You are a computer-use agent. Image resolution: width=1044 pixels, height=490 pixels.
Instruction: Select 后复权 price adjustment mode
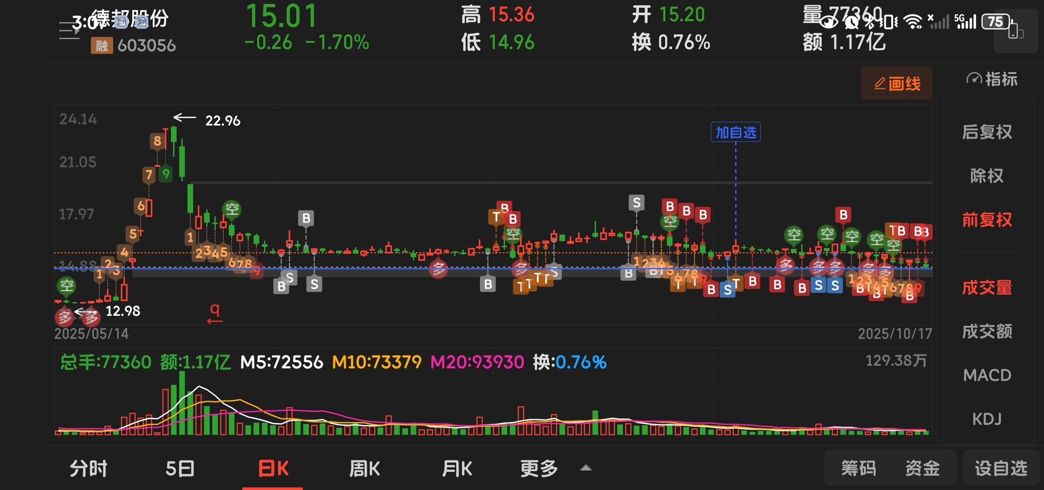click(x=987, y=132)
